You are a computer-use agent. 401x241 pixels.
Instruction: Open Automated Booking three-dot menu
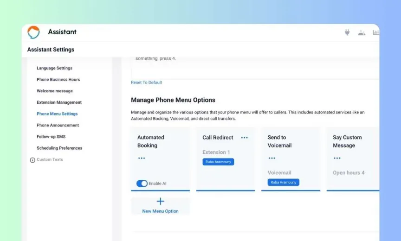click(x=142, y=158)
